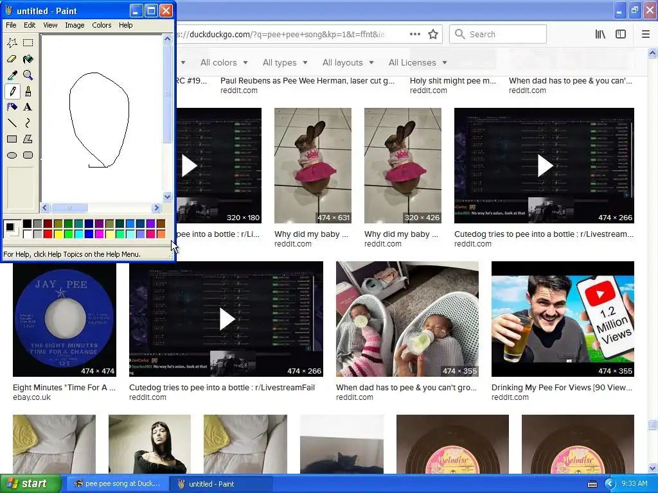The width and height of the screenshot is (658, 493).
Task: Select the Rectangle shape tool
Action: point(12,139)
